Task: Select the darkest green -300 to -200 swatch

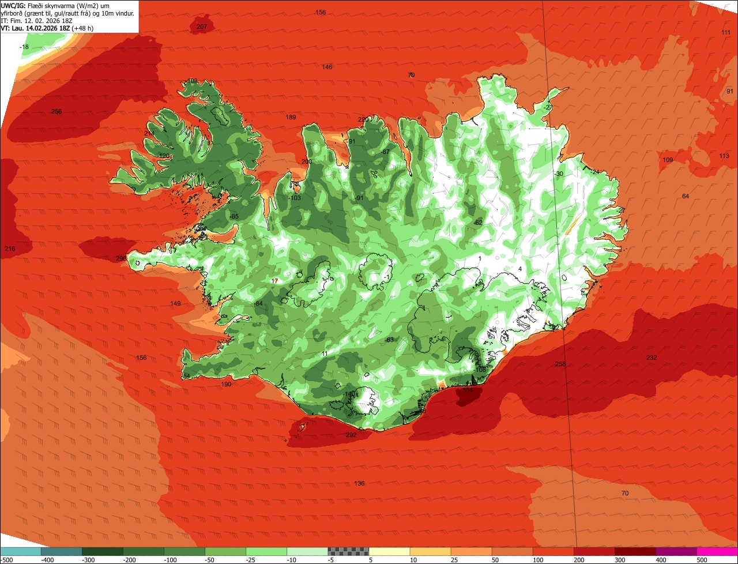Action: pos(103,551)
